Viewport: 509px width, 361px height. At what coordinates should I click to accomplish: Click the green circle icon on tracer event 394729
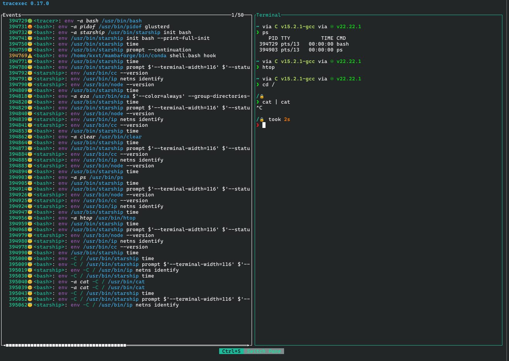tap(29, 20)
